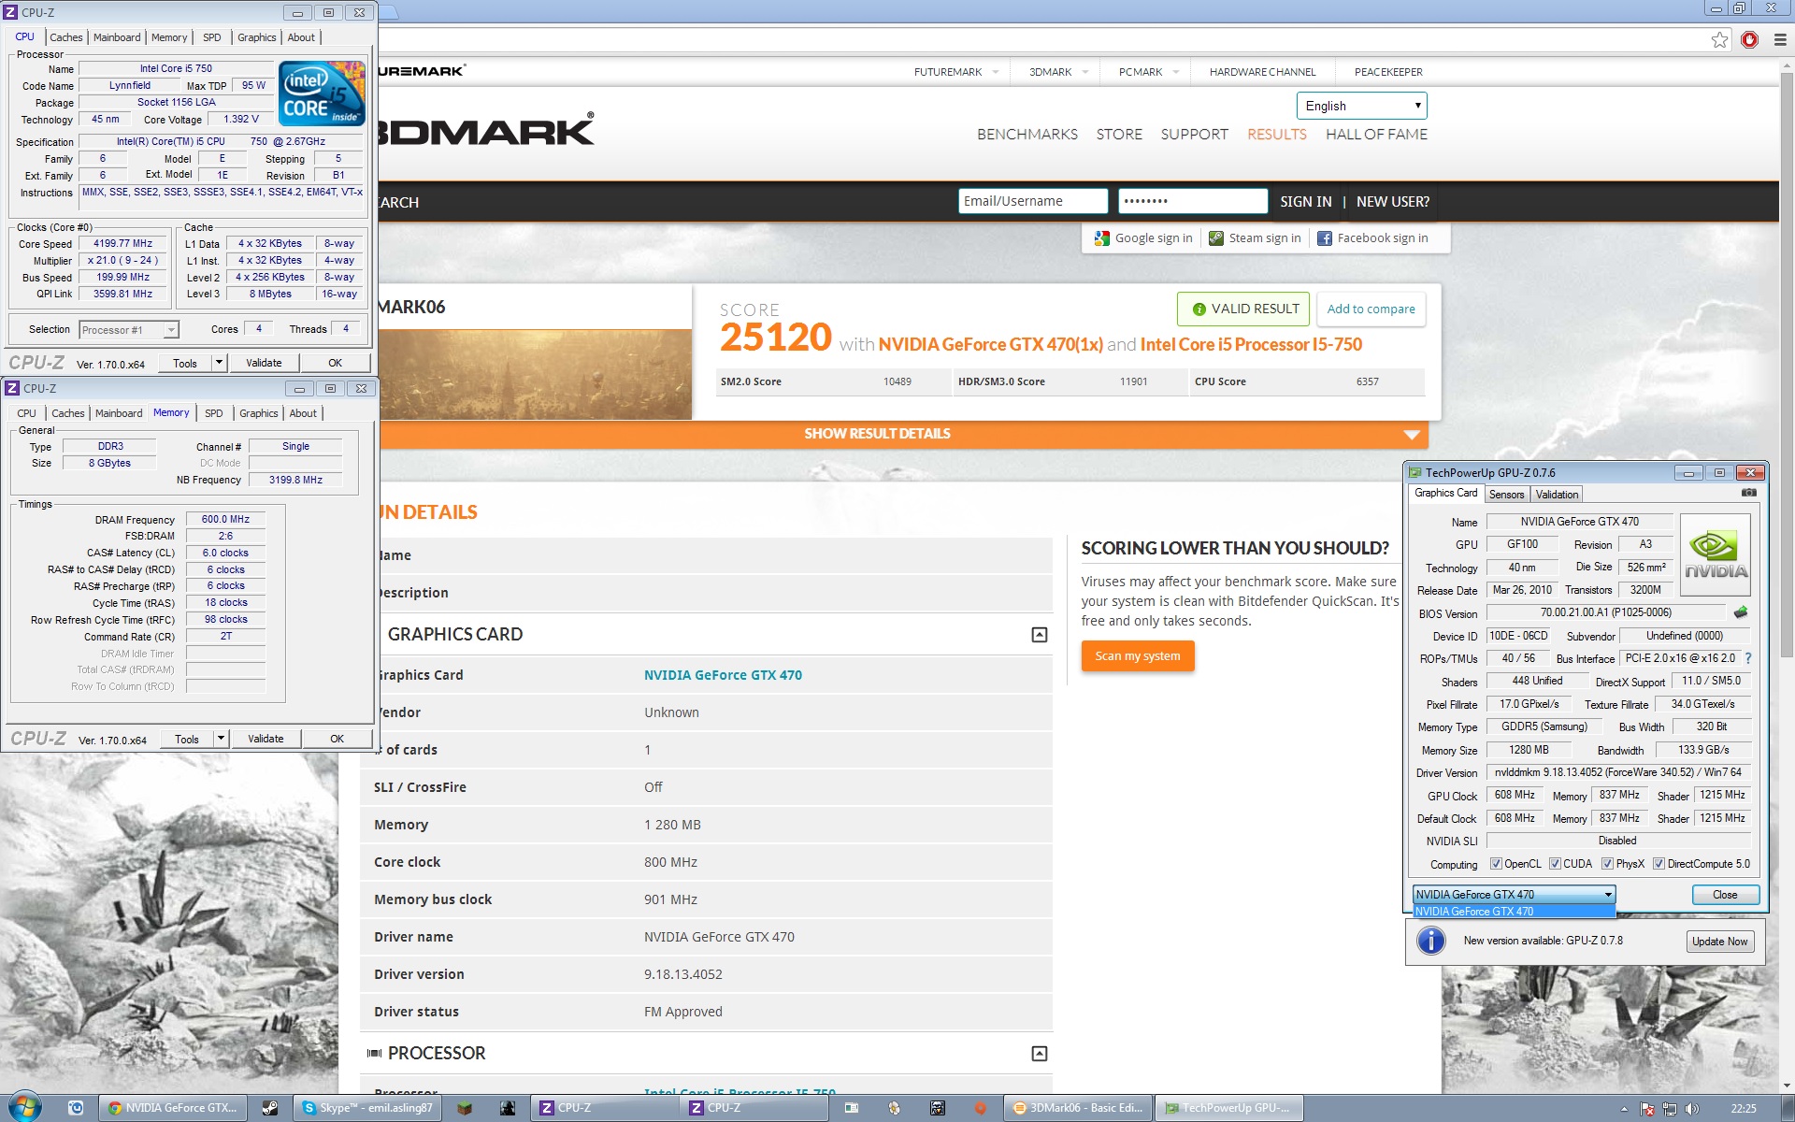Screen dimensions: 1795x1122
Task: Show hidden tray icons arrow
Action: pos(1624,1109)
